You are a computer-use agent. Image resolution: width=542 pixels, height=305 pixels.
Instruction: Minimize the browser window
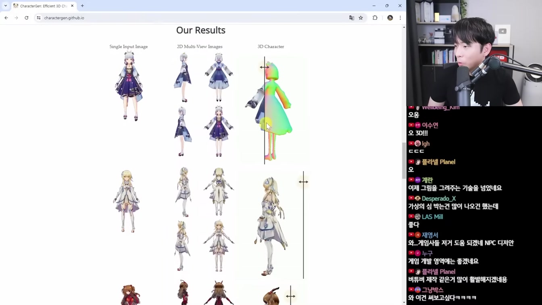pos(374,6)
